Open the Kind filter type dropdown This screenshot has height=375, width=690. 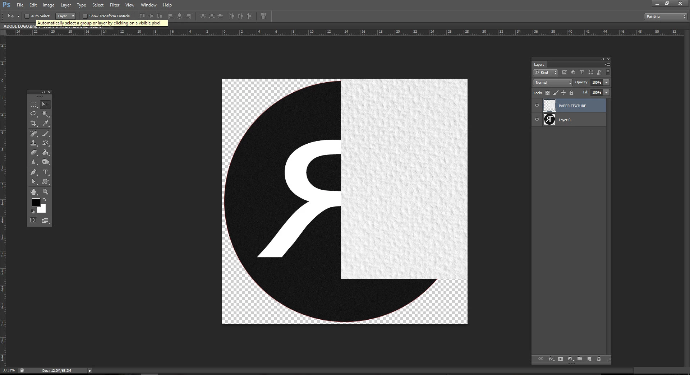tap(546, 73)
